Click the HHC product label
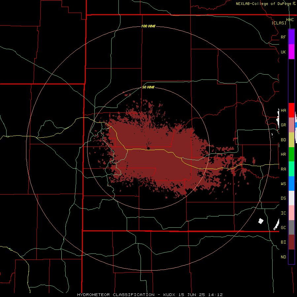The width and height of the screenshot is (297, 297). click(x=290, y=20)
